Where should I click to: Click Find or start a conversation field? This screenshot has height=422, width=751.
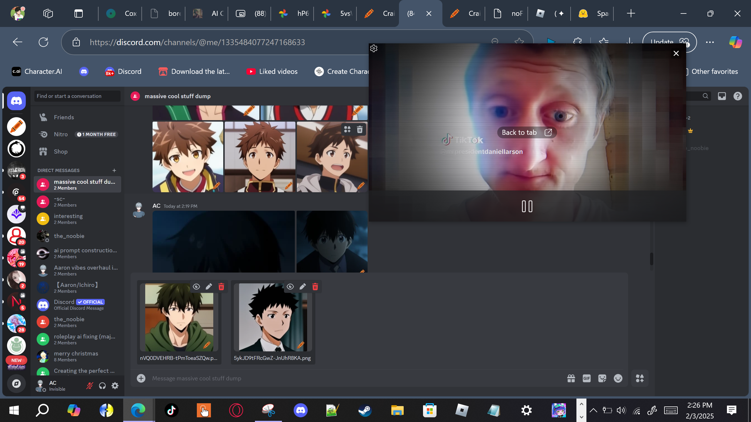77,96
